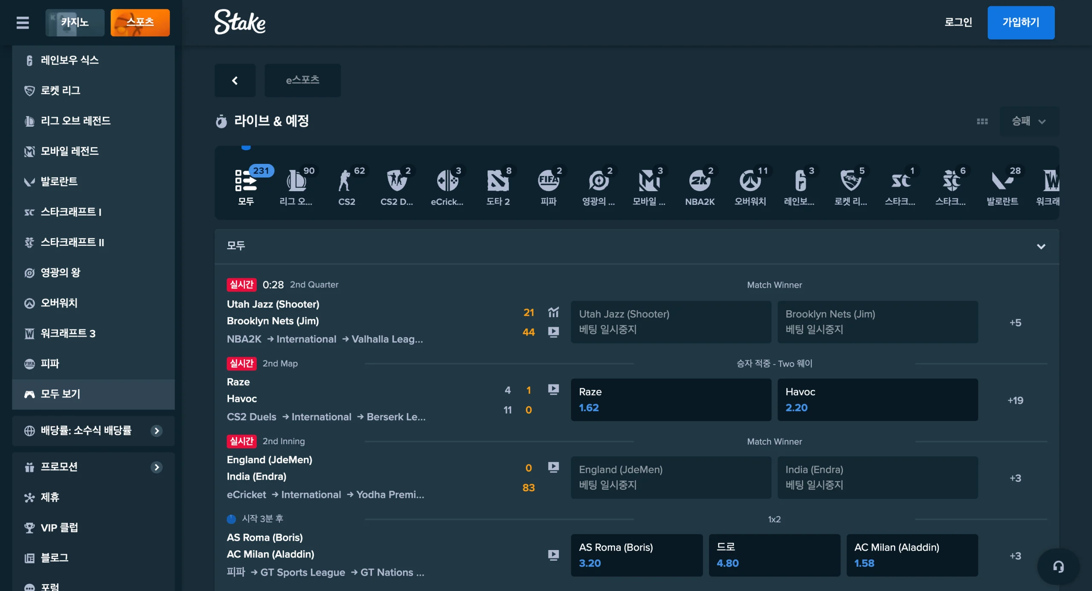1092x591 pixels.
Task: Collapse the 모두 section chevron
Action: tap(1041, 246)
